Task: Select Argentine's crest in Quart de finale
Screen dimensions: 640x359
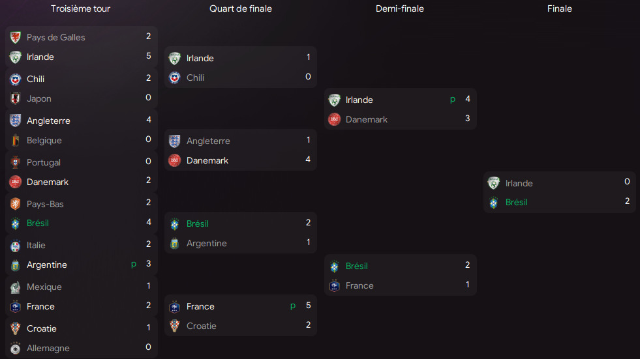Action: tap(174, 243)
